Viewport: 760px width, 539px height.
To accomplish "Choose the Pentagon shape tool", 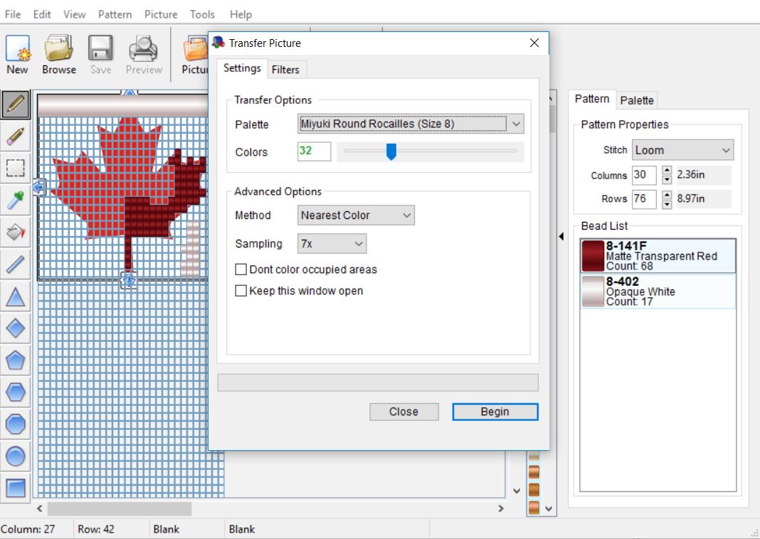I will click(16, 361).
